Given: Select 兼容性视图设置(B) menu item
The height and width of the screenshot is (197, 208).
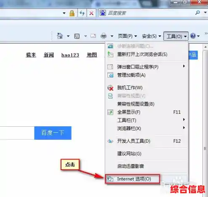Looking at the screenshot, I should [147, 104].
